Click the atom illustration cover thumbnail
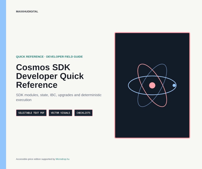This screenshot has height=169, width=202. click(x=152, y=85)
